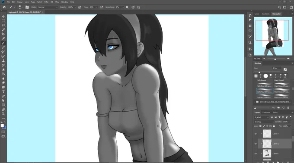The height and width of the screenshot is (163, 294).
Task: Select the Hand tool
Action: [x=3, y=110]
